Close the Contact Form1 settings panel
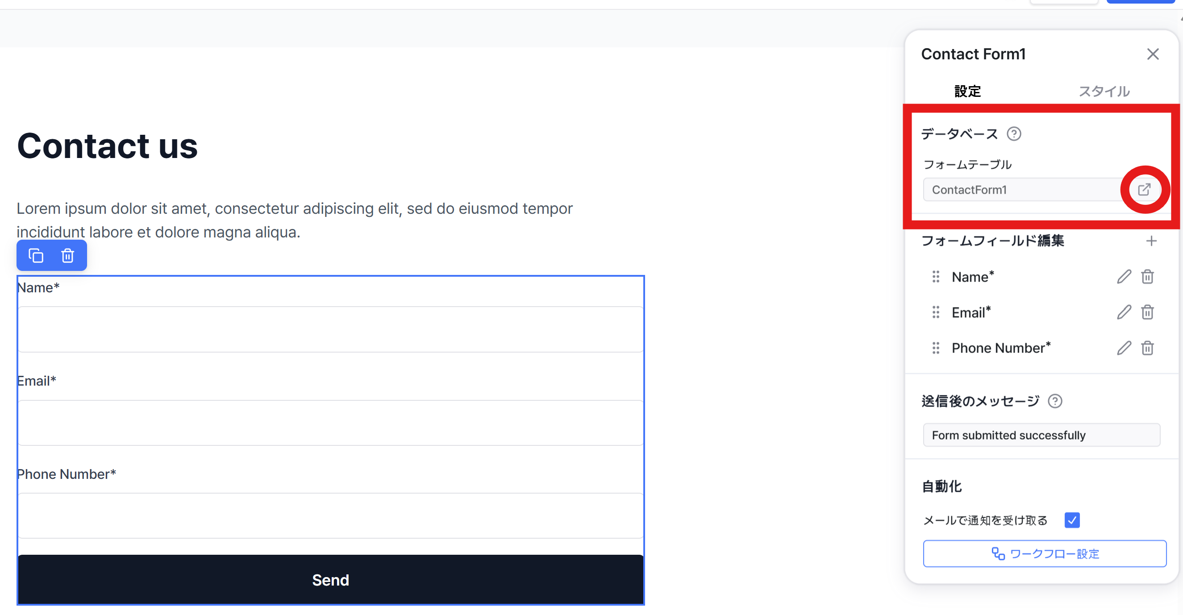 pos(1152,54)
